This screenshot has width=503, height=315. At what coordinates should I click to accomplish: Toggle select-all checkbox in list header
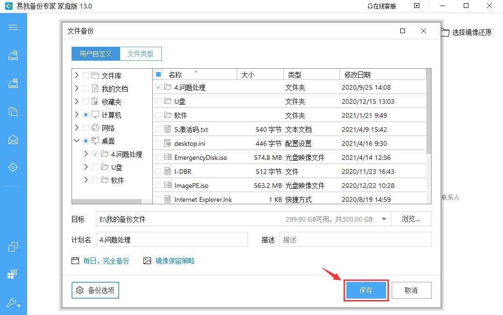pos(158,74)
